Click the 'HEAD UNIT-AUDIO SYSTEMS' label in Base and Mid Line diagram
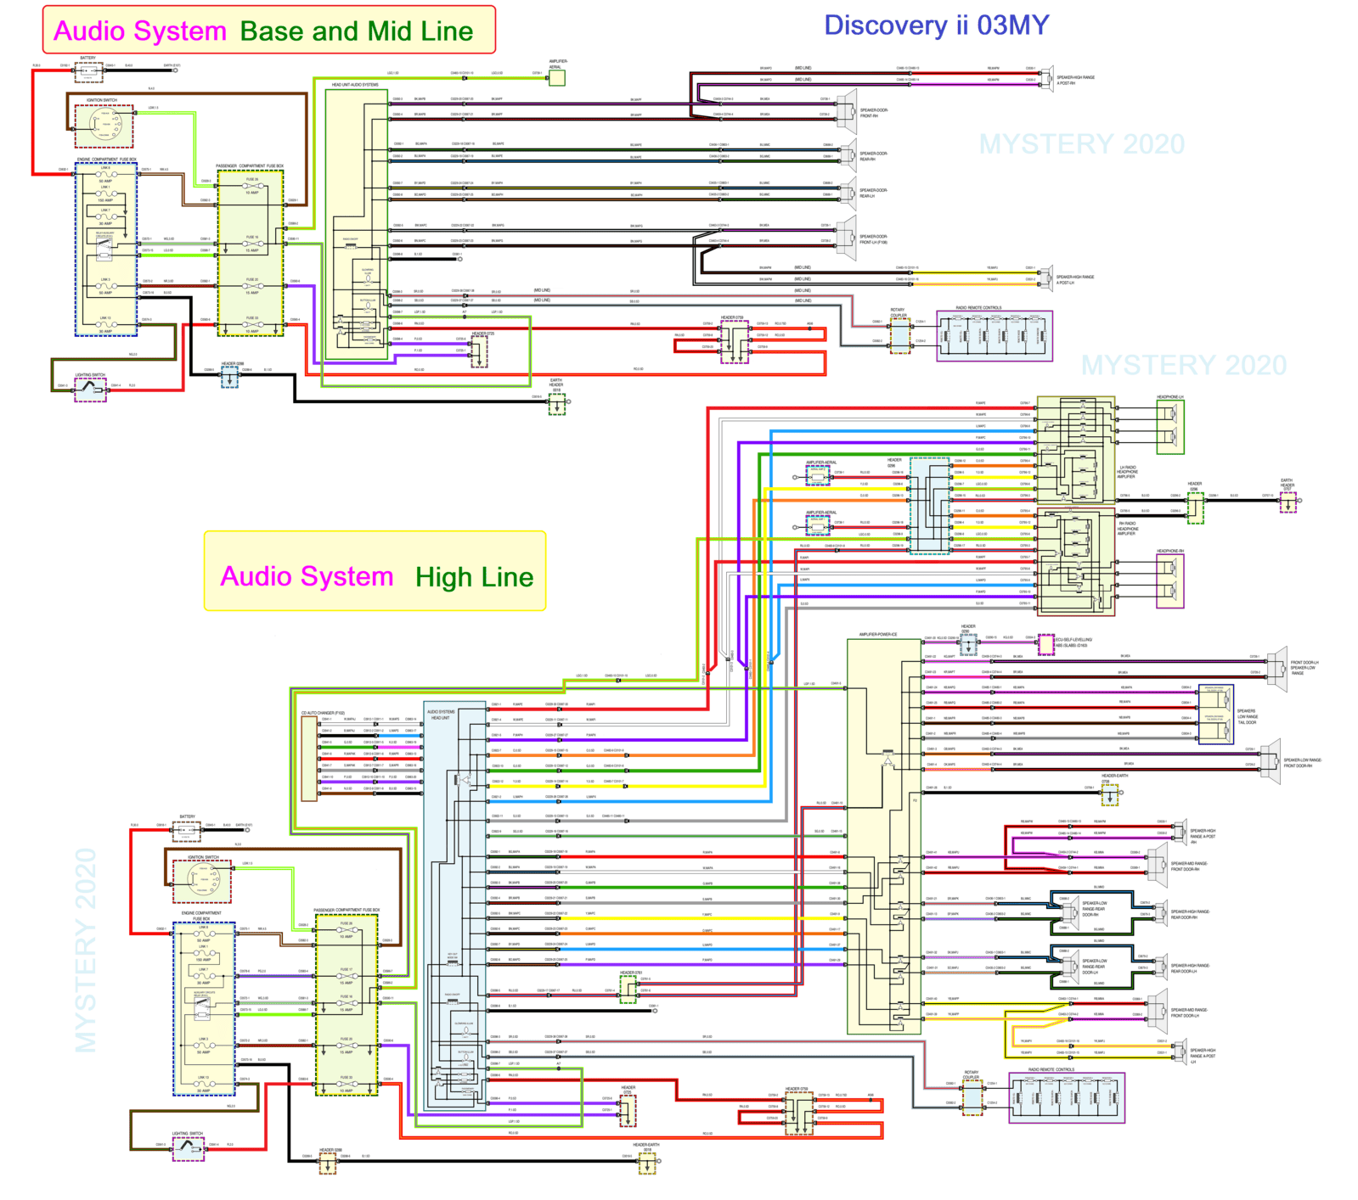Screen dimensions: 1358x1200 coord(355,85)
